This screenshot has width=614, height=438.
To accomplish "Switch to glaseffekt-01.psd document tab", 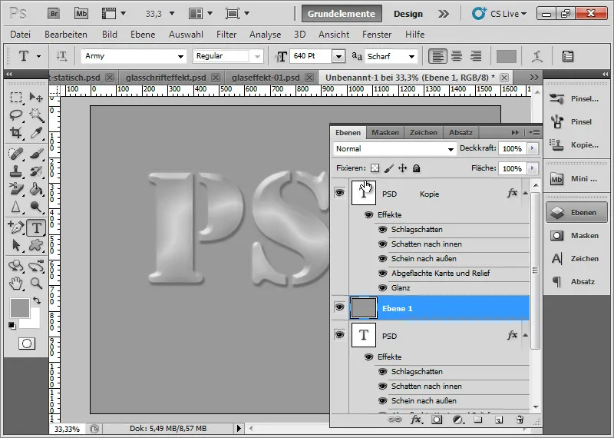I will [x=266, y=78].
